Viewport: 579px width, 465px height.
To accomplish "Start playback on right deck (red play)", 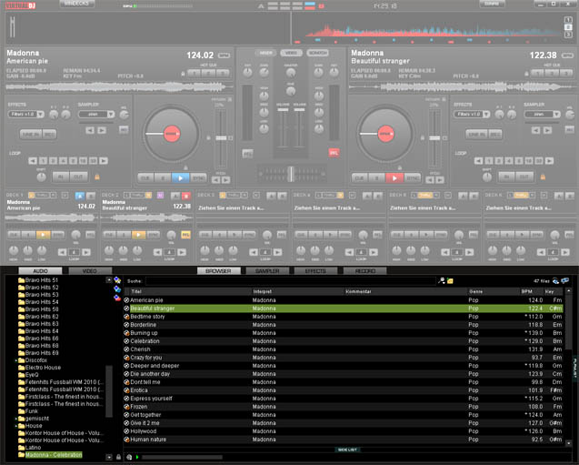I will (394, 178).
